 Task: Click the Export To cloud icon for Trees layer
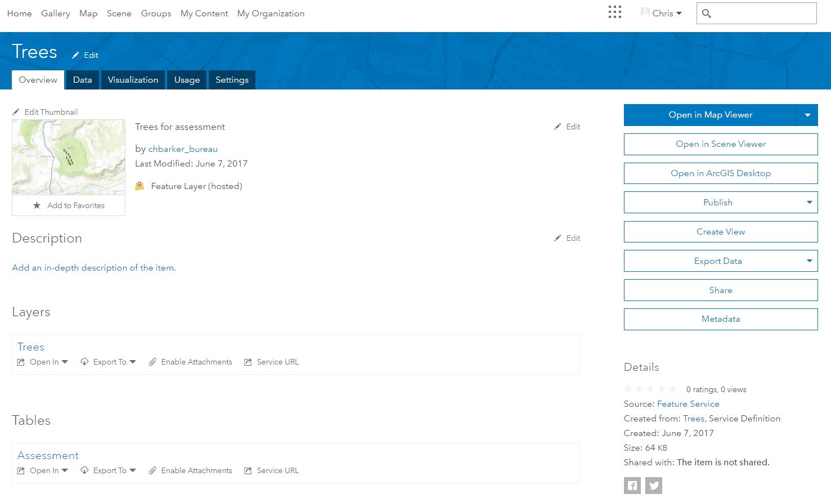(84, 362)
